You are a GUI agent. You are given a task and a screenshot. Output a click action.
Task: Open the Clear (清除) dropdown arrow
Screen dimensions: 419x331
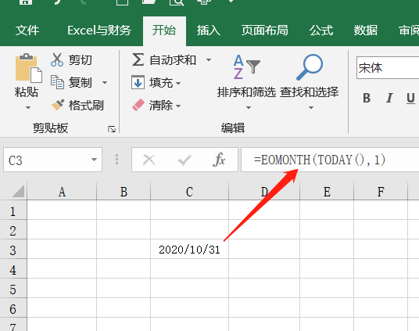click(178, 106)
